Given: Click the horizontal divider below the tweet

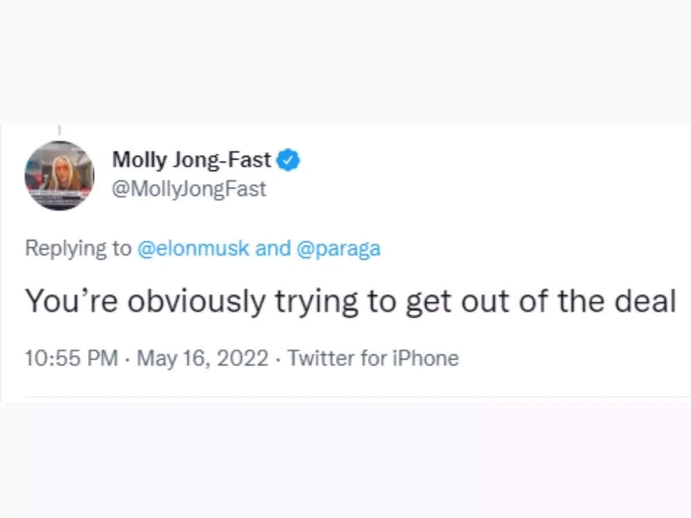Looking at the screenshot, I should (345, 397).
